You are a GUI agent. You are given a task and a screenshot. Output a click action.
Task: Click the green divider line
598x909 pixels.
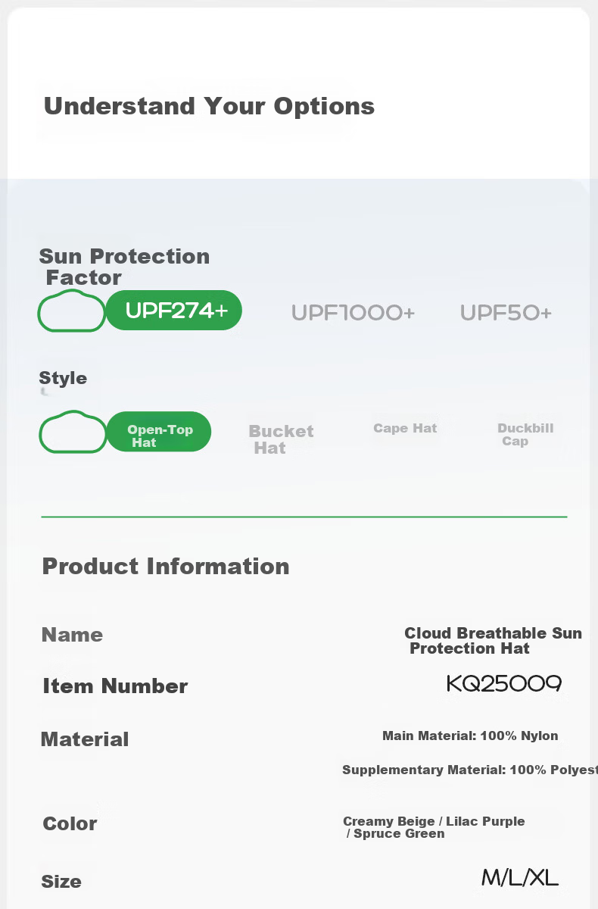click(x=304, y=517)
